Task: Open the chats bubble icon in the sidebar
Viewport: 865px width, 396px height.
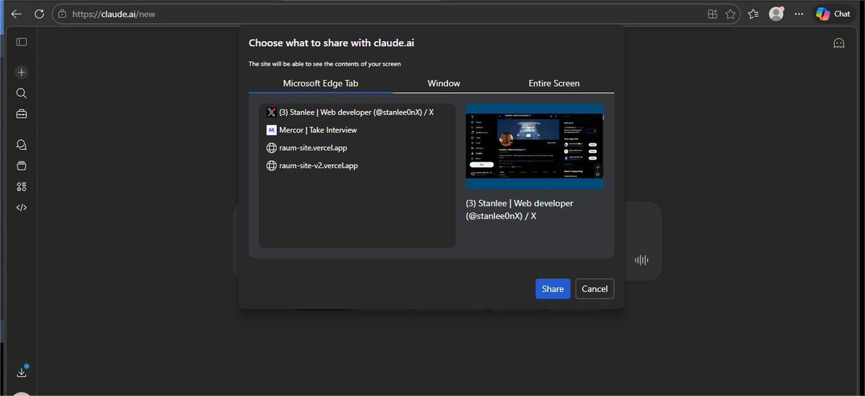Action: (x=22, y=145)
